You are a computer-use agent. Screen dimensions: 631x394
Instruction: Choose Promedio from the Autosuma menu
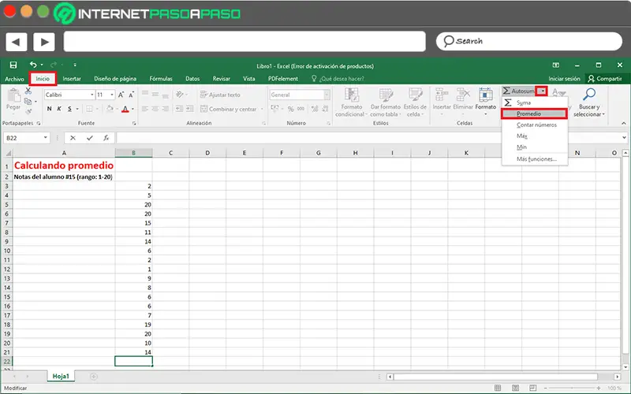point(535,113)
